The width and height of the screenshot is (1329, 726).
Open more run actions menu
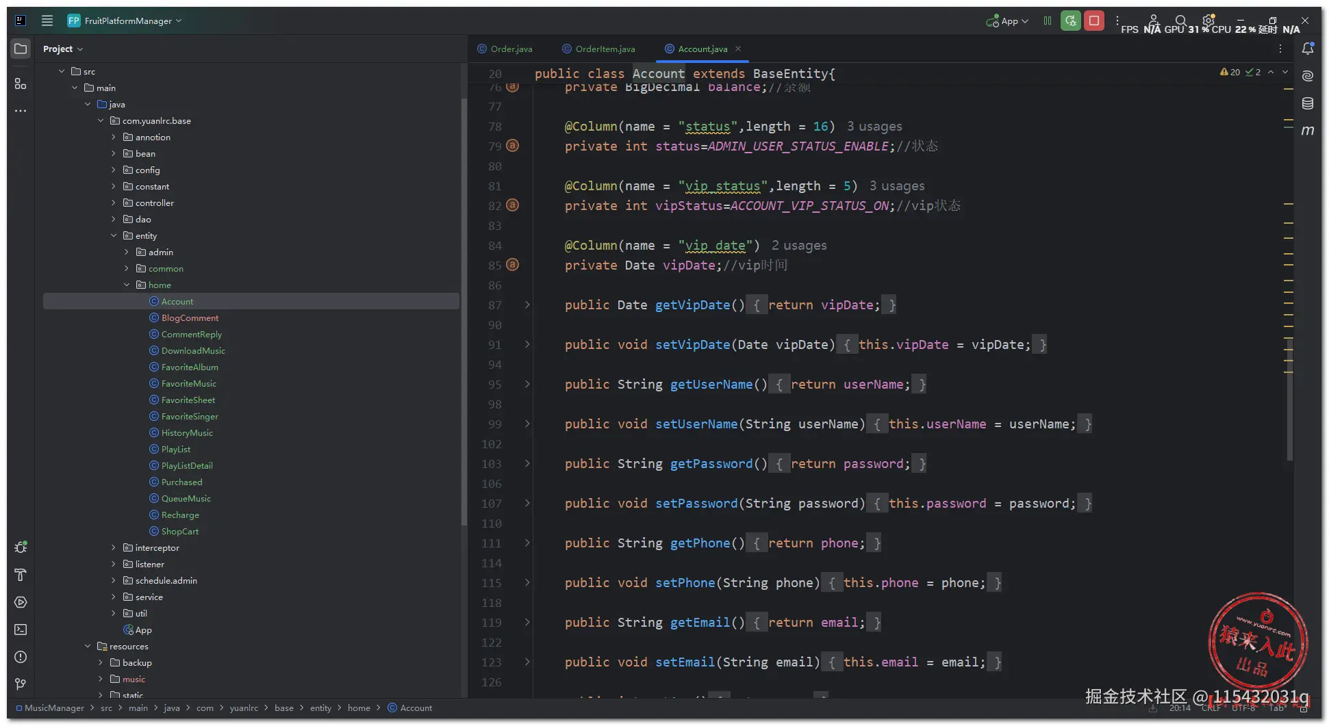(1117, 21)
